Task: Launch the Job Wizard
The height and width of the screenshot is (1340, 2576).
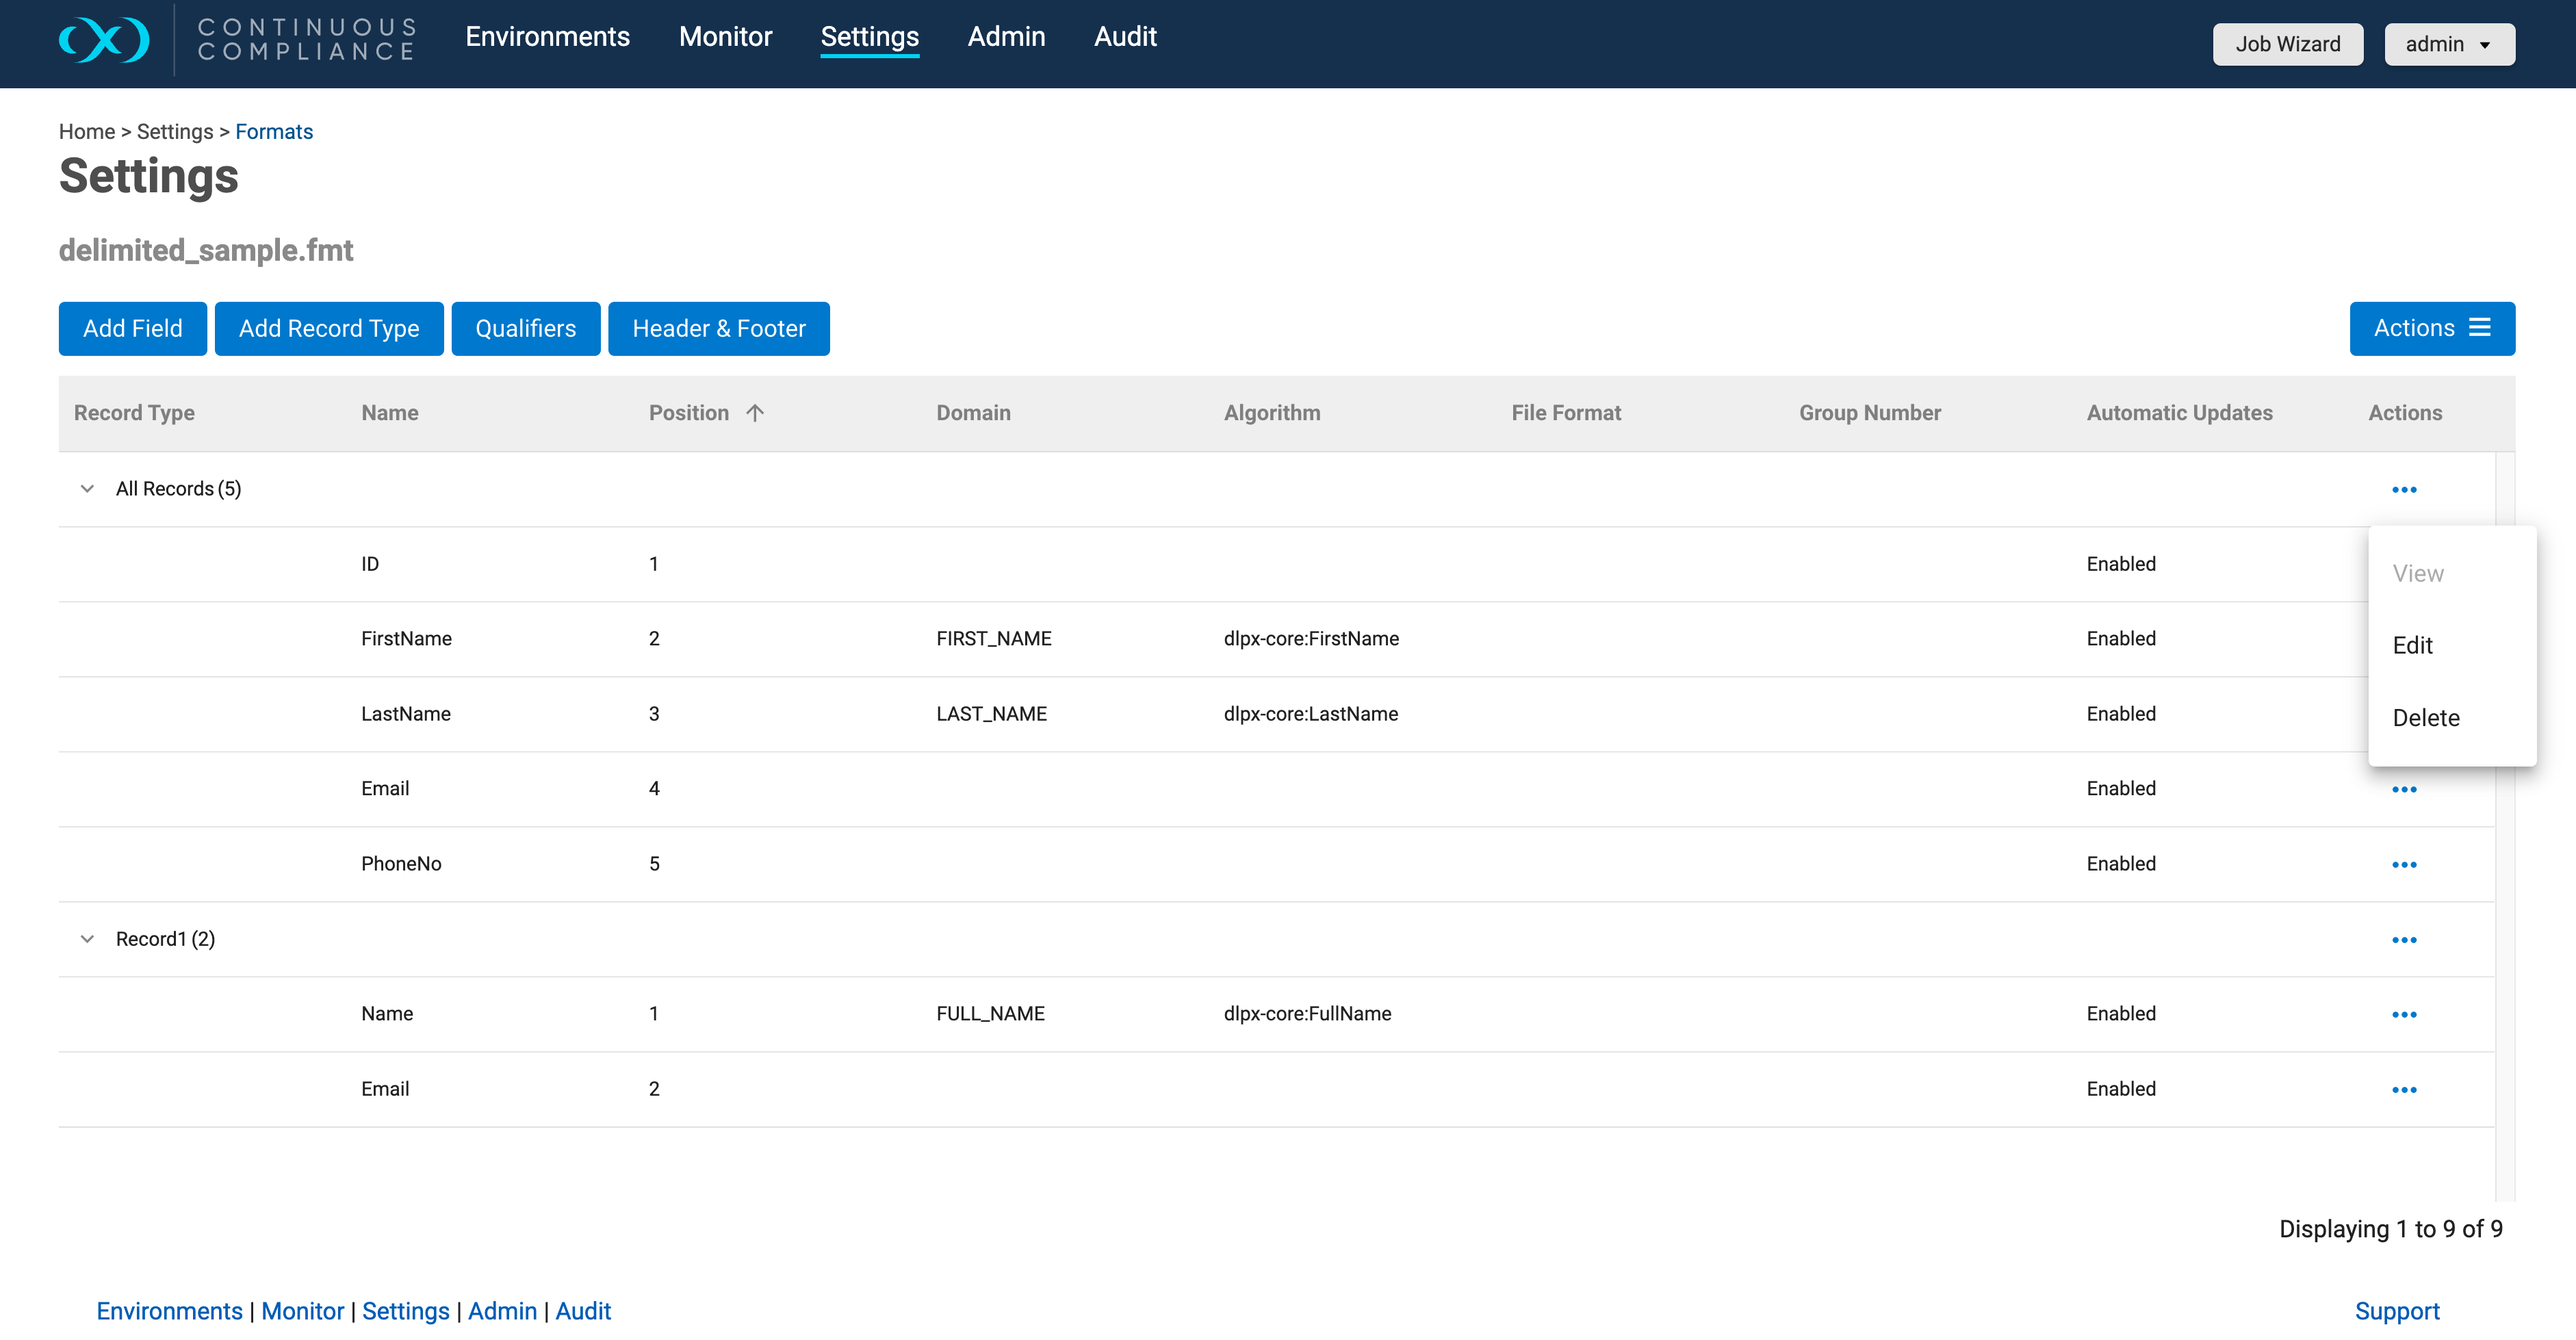Action: tap(2288, 44)
